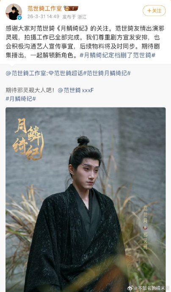Click the Weibo logo in the image watermark
Image resolution: width=171 pixels, height=292 pixels.
point(130,288)
